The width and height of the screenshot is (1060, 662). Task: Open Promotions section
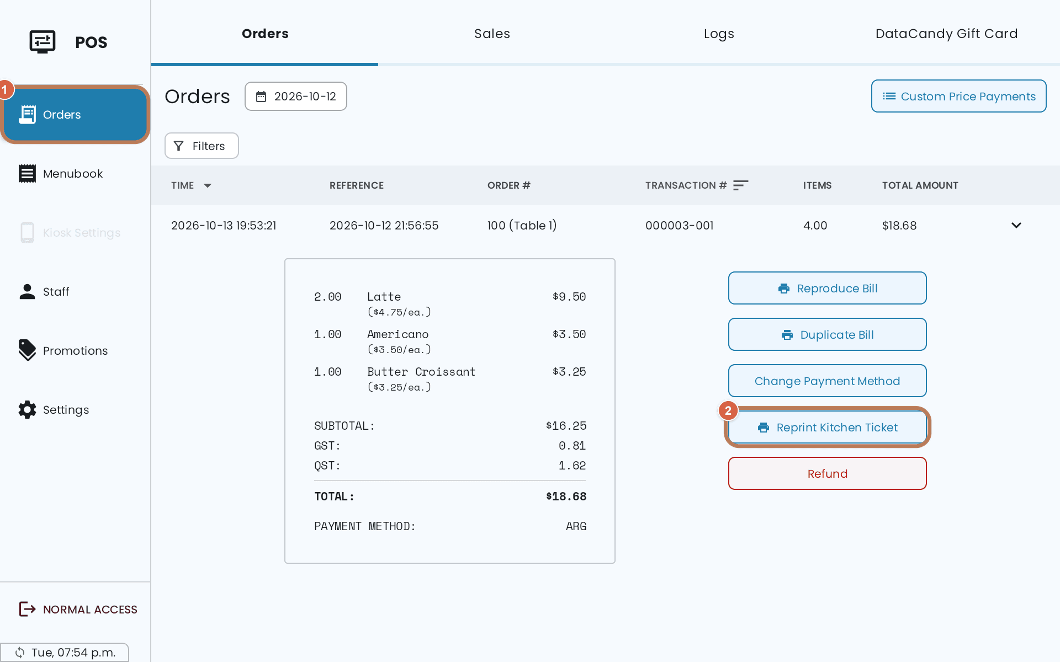[75, 351]
